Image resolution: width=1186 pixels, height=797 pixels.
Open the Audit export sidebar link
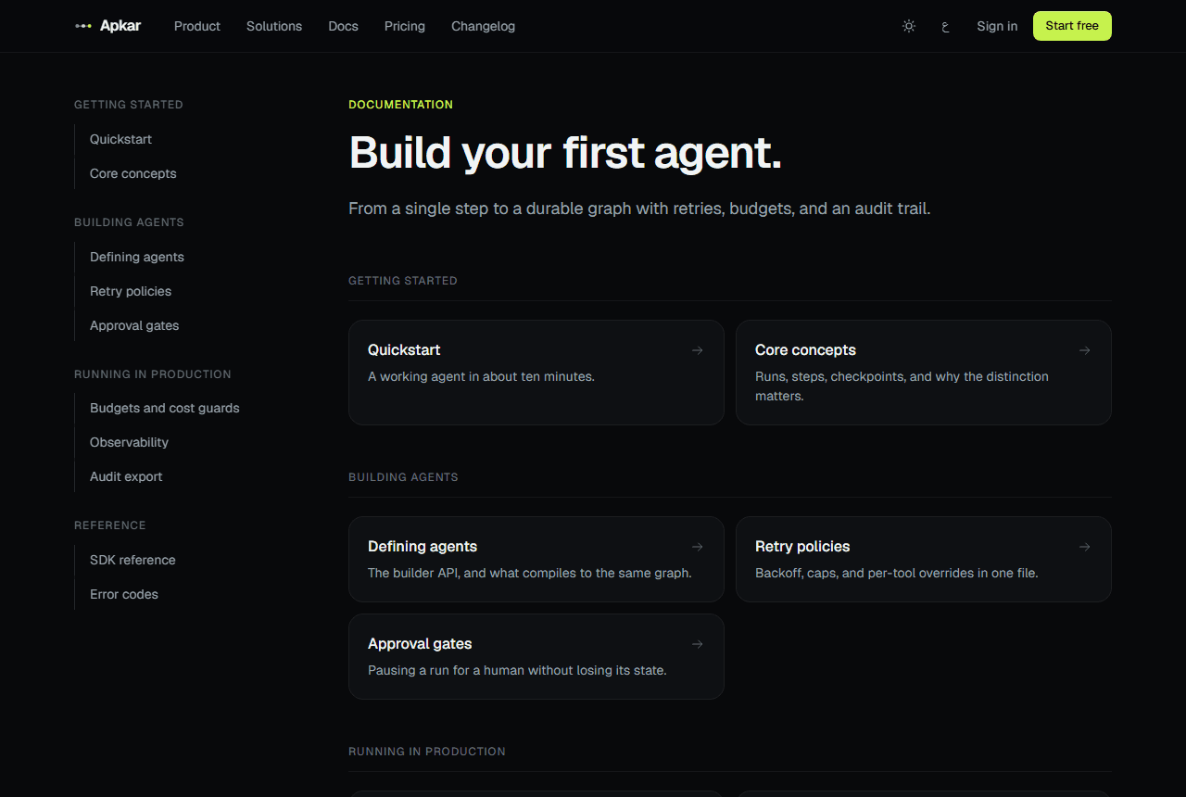[126, 476]
